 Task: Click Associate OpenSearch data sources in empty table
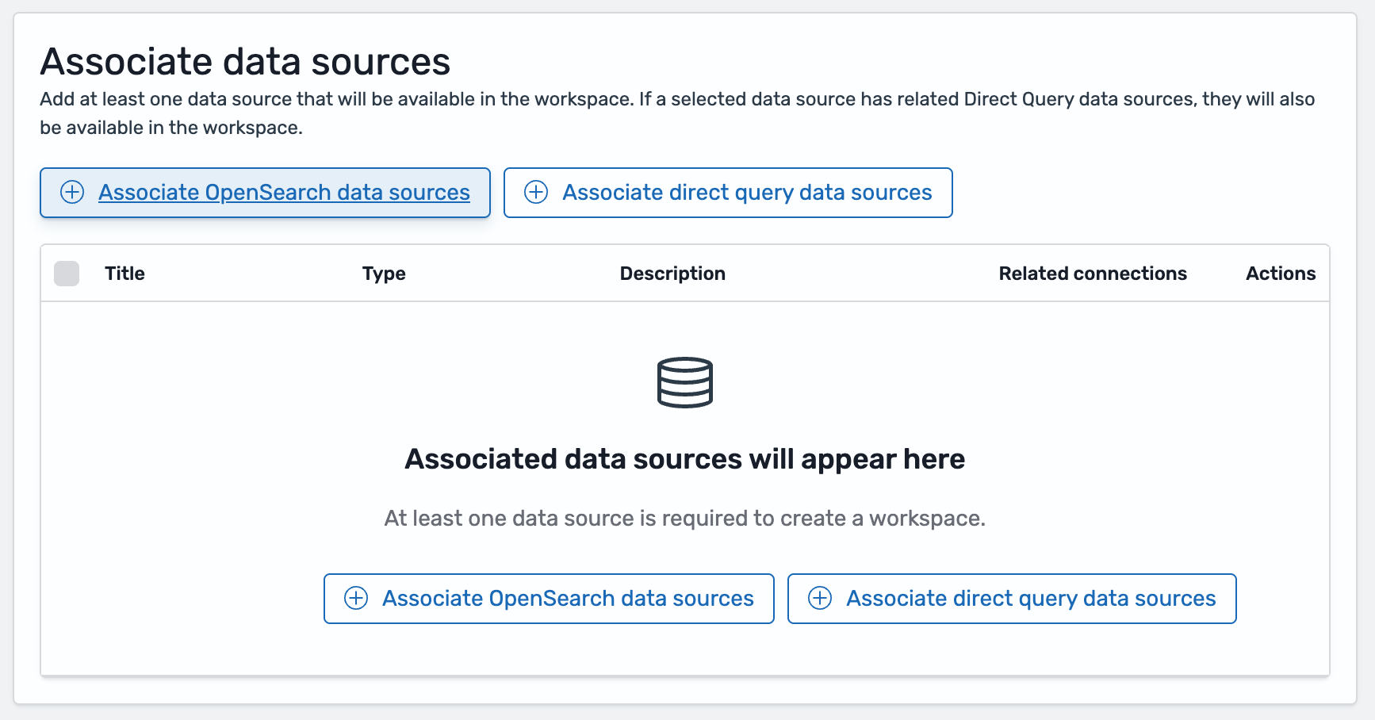click(x=549, y=599)
